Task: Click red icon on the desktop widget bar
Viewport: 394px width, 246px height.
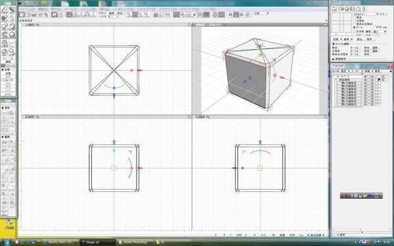Action: click(x=346, y=195)
